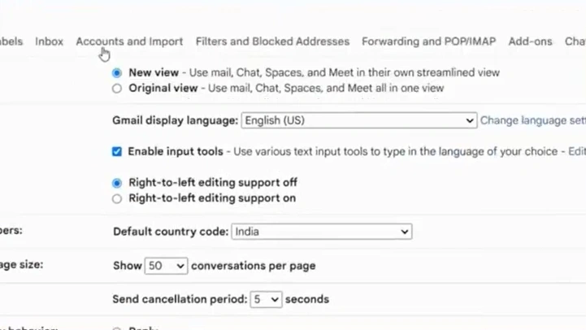Select Right-to-left editing support on
Viewport: 586px width, 330px height.
[117, 198]
